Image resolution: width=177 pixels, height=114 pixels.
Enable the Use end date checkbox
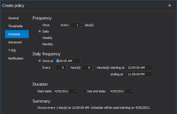tap(84, 91)
